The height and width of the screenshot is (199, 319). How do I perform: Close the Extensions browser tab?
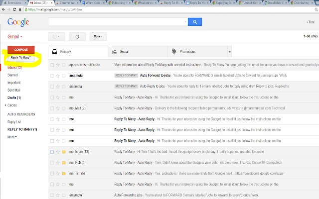pyautogui.click(x=25, y=3)
